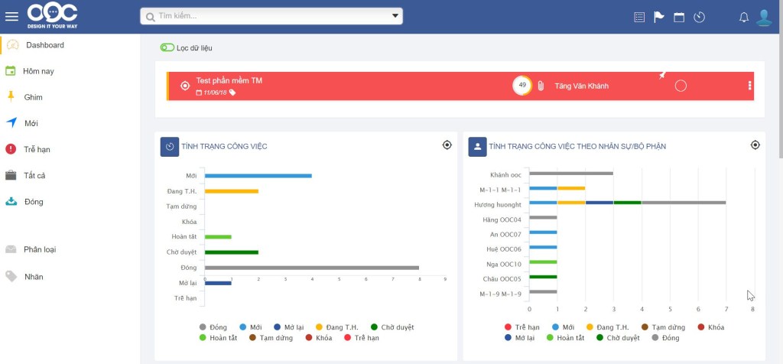The image size is (783, 364).
Task: Click the target icon on Test phần mềm TM task
Action: [x=185, y=86]
